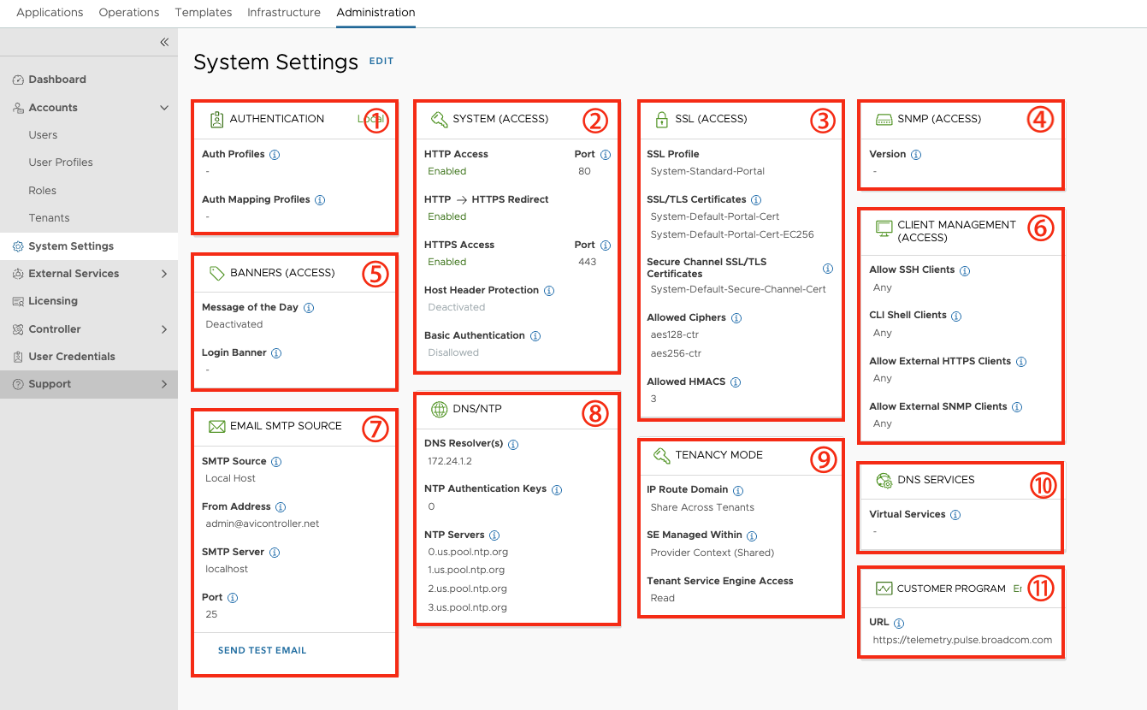Screen dimensions: 1147x710
Task: Show info for Allow External HTTPS Clients
Action: pos(1021,362)
